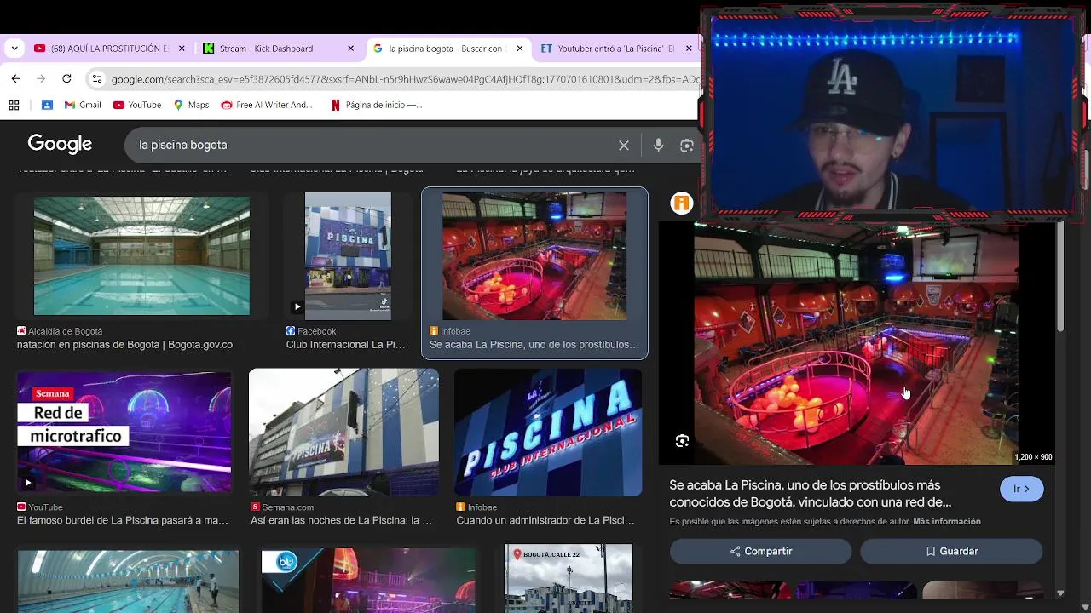Switch to the YouTube 'AQUÍ LA PROSTITUCIÓN' tab
The image size is (1091, 613).
108,49
